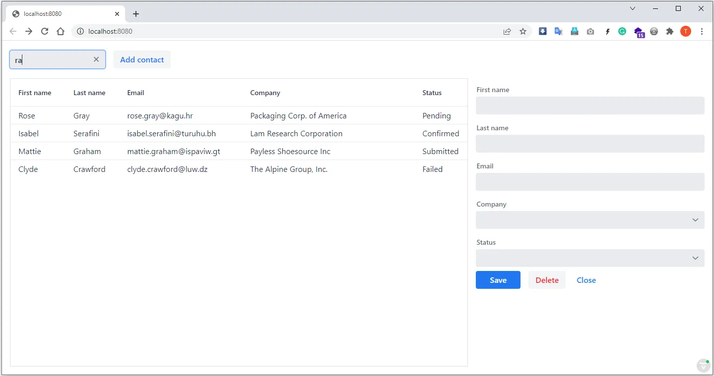Click the blue download arrow extension

[543, 31]
